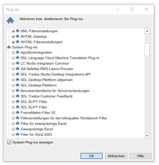
Task: Select Filtereinstellungen für den bilingualen Workbench-Filter
Action: (x=64, y=118)
